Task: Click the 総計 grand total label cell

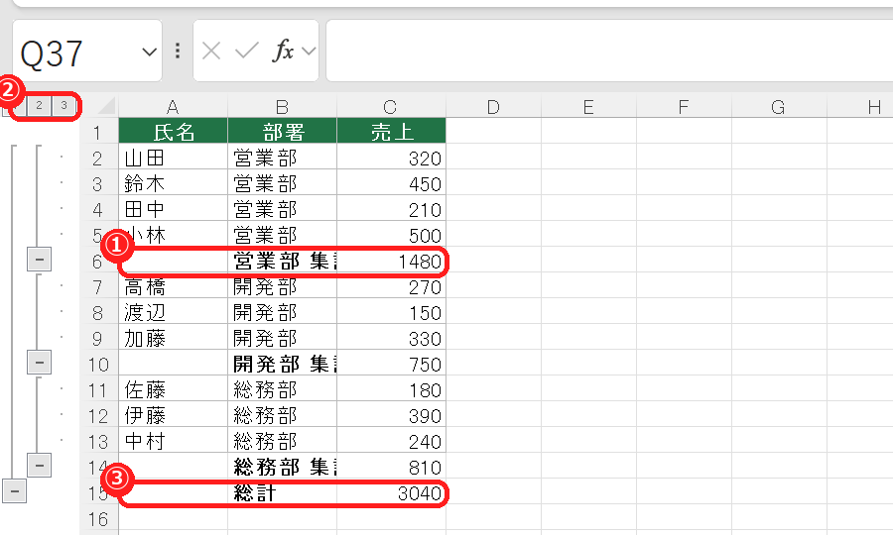Action: click(x=282, y=492)
